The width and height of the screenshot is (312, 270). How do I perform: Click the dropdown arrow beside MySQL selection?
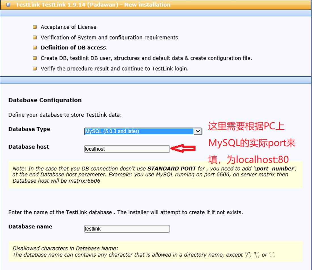198,131
